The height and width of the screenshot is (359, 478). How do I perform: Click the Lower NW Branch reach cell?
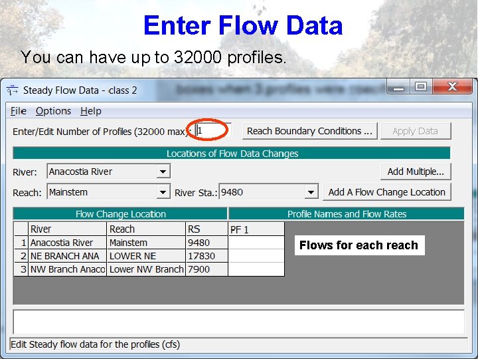coord(146,269)
